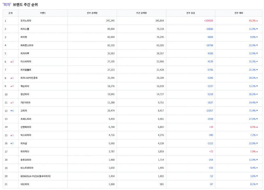Screen dimensions: 264x190
Task: Click the red 43.3% increase value
Action: [253, 20]
